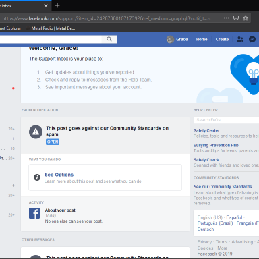Click the Search FAQs field
The height and width of the screenshot is (259, 259).
pyautogui.click(x=227, y=120)
